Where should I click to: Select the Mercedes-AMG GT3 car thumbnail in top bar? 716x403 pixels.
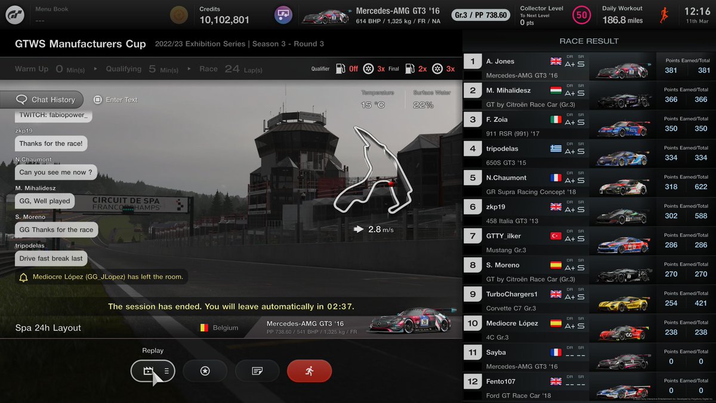point(325,16)
